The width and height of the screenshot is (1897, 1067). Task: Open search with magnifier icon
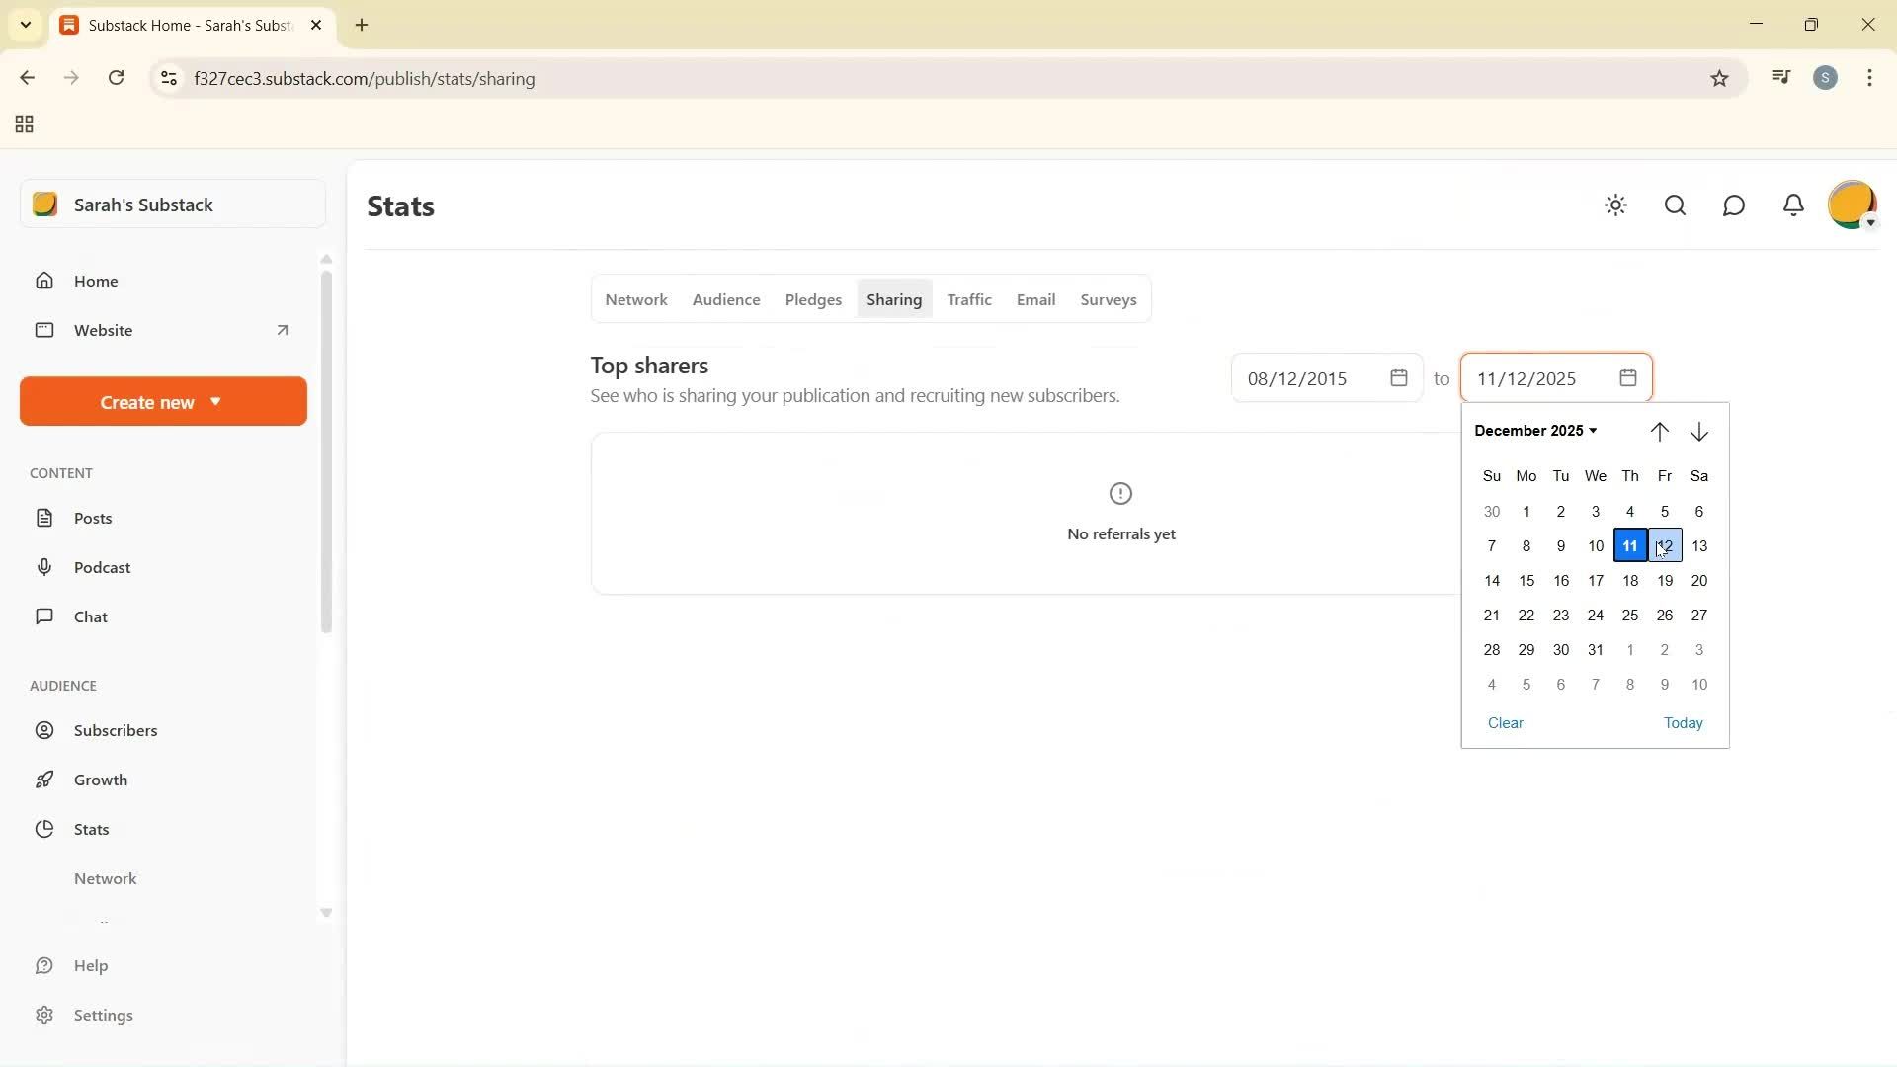(x=1675, y=205)
